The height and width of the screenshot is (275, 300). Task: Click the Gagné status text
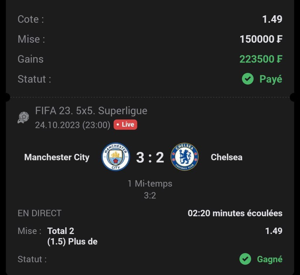click(x=270, y=259)
